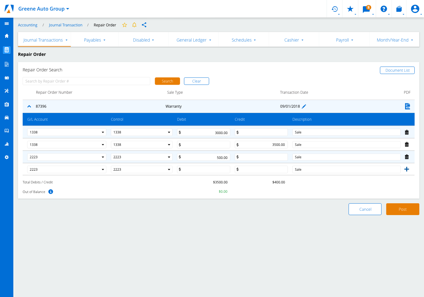This screenshot has width=424, height=297.
Task: Expand the Greene Auto Group selector
Action: point(43,9)
